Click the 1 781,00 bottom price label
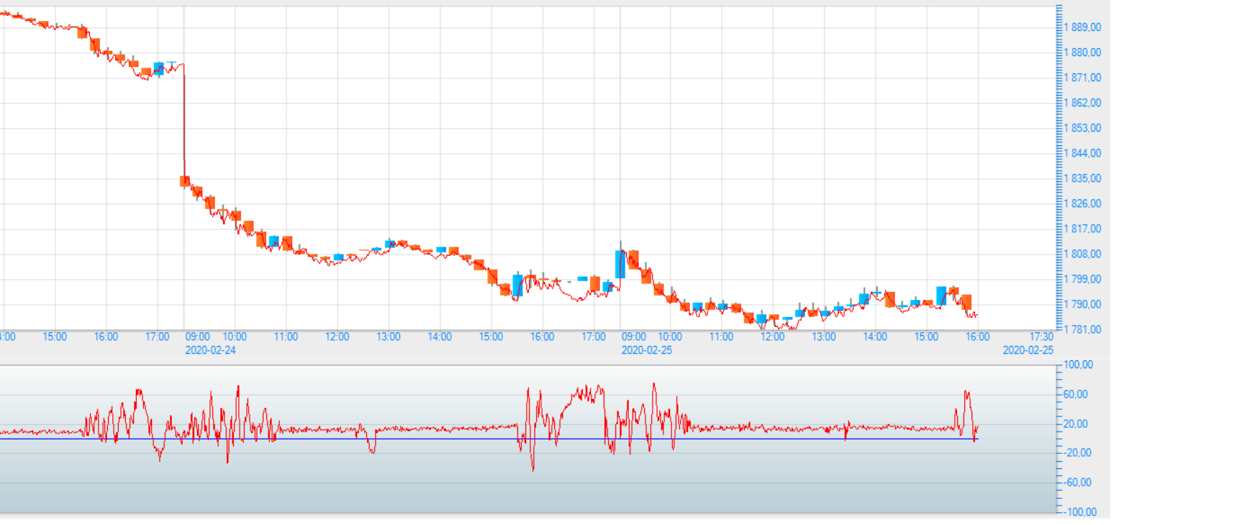The image size is (1237, 525). pyautogui.click(x=1082, y=329)
